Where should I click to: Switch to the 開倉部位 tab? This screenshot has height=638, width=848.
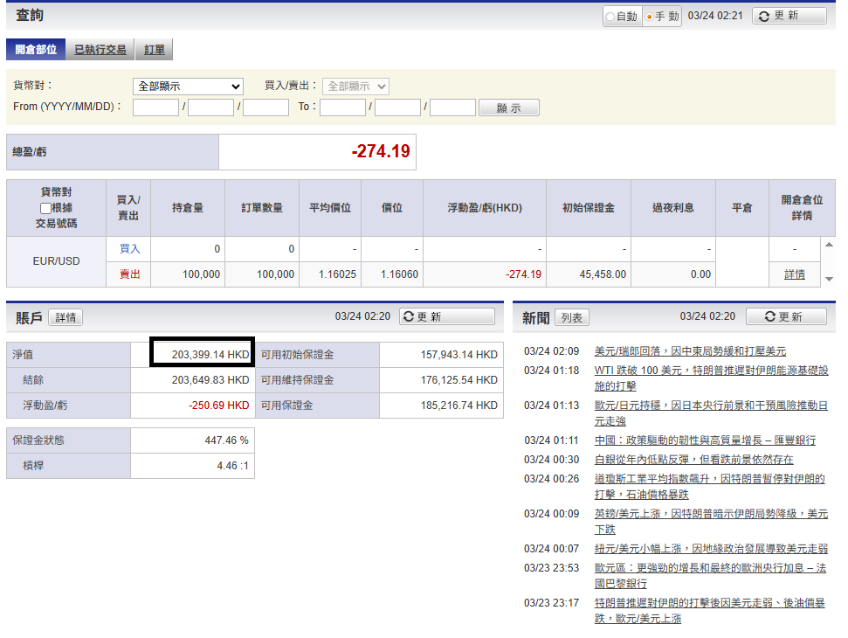36,49
